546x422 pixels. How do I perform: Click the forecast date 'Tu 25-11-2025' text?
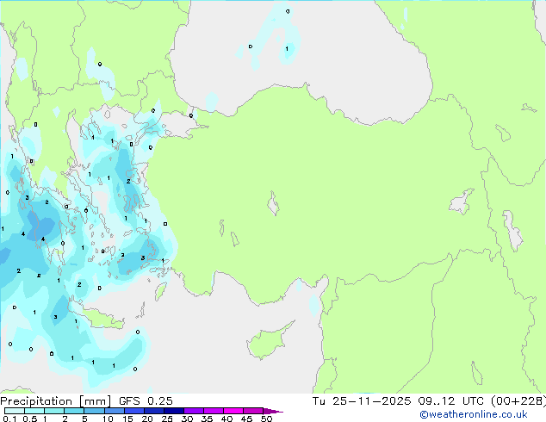click(362, 401)
